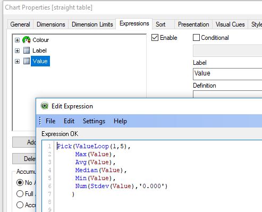
Task: Click the Colour gauge icon
Action: (27, 40)
